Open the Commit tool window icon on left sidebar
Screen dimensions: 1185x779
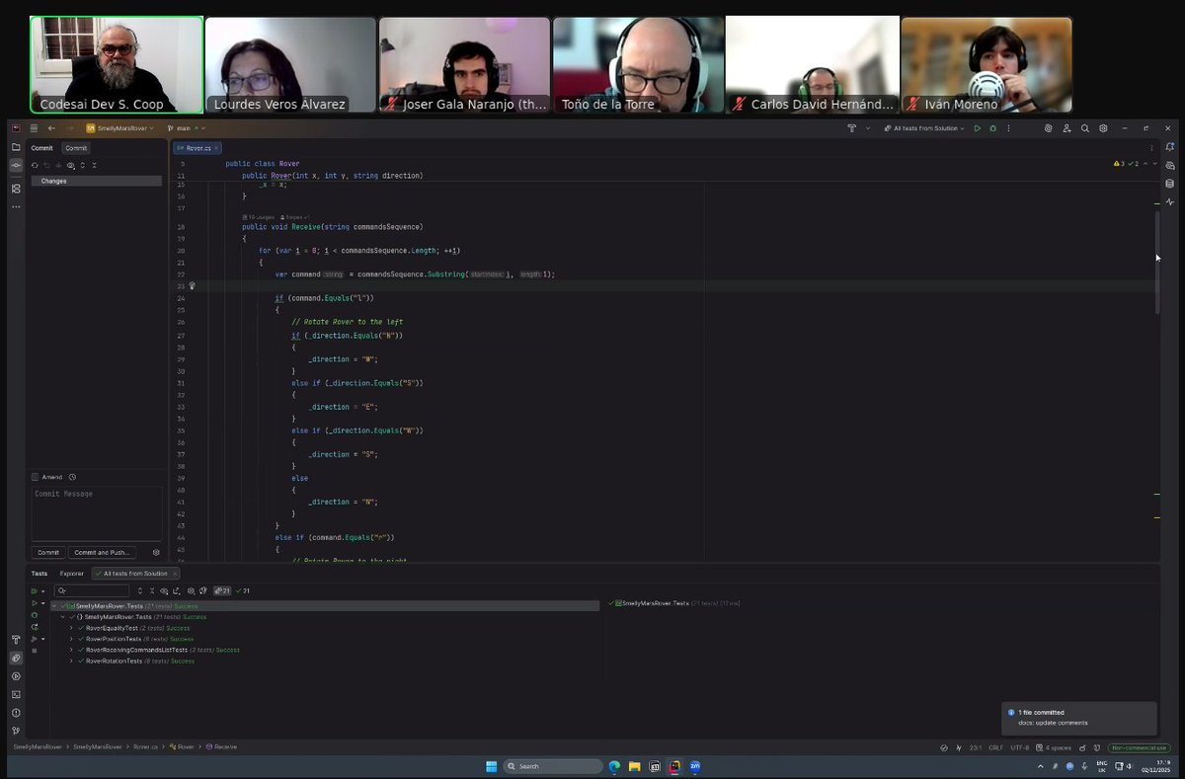pos(16,166)
